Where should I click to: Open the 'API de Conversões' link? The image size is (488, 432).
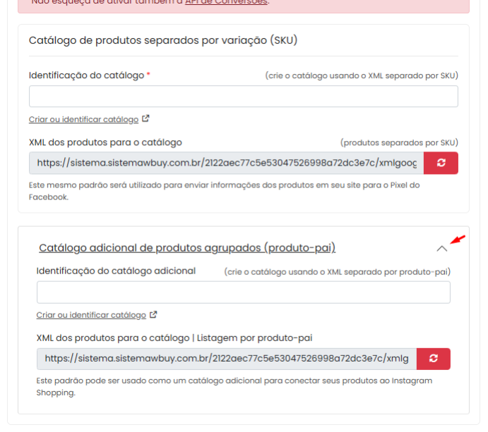pyautogui.click(x=226, y=2)
